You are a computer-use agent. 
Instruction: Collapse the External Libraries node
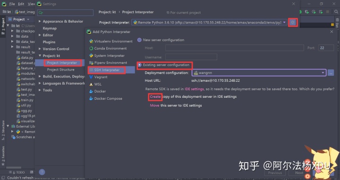pyautogui.click(x=8, y=126)
